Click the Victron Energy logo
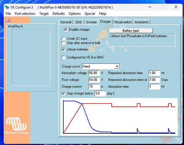 click(x=16, y=126)
